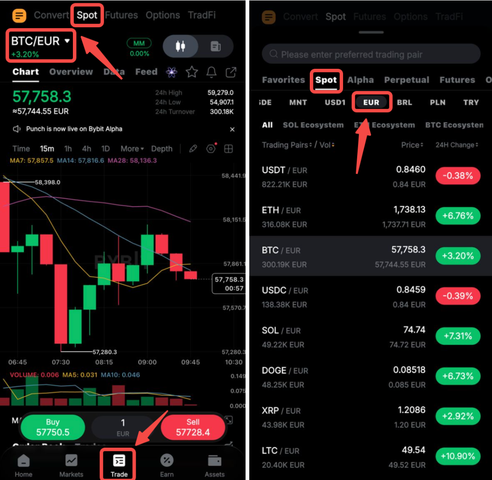The width and height of the screenshot is (492, 480).
Task: Open chart indicator settings icon
Action: tap(211, 148)
